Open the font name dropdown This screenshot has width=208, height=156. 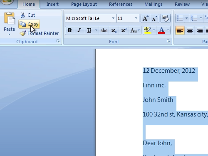click(x=113, y=18)
